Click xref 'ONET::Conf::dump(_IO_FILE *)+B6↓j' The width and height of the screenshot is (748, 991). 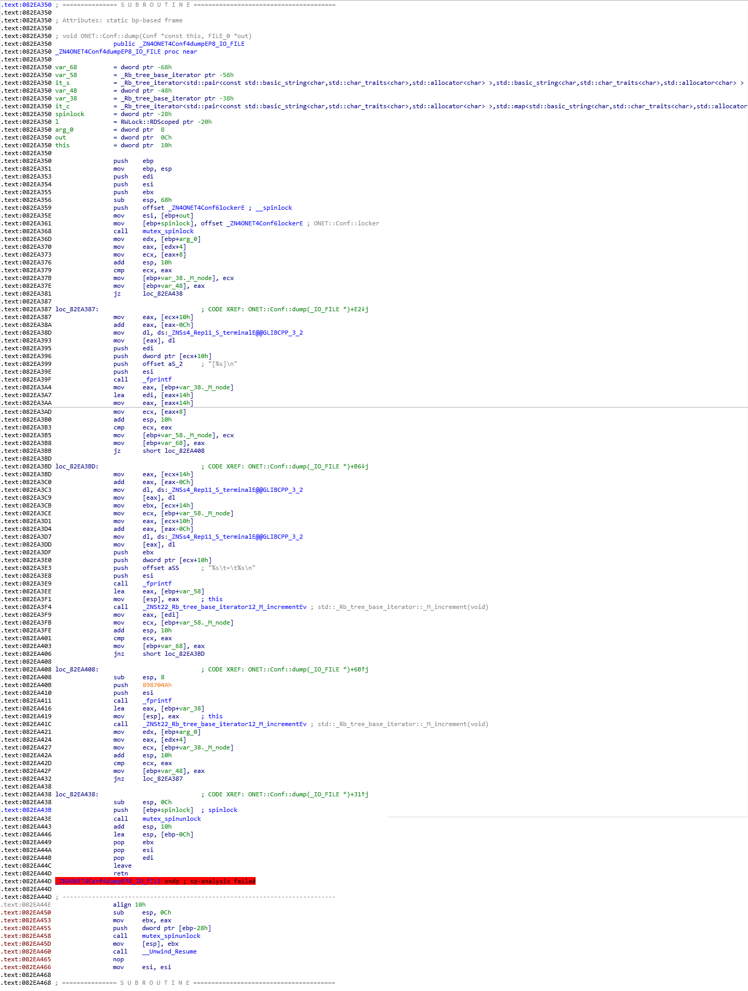tap(308, 466)
